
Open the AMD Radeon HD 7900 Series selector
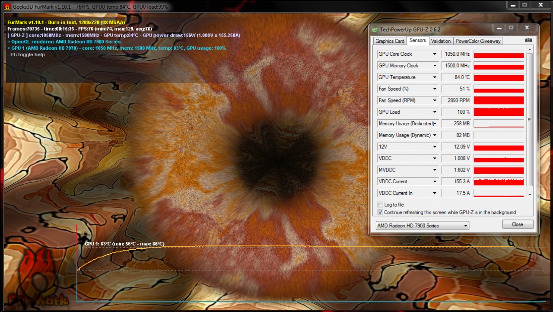click(422, 226)
